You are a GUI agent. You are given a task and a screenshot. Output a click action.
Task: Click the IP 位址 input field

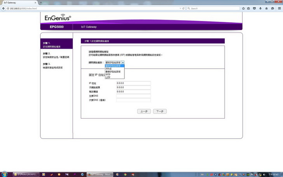(x=133, y=83)
